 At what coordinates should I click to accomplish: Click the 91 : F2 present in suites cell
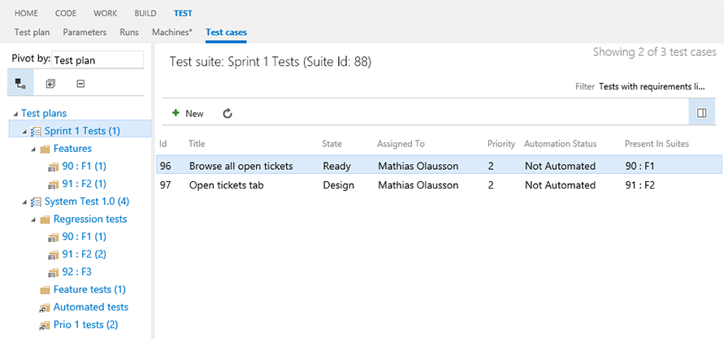click(x=639, y=185)
